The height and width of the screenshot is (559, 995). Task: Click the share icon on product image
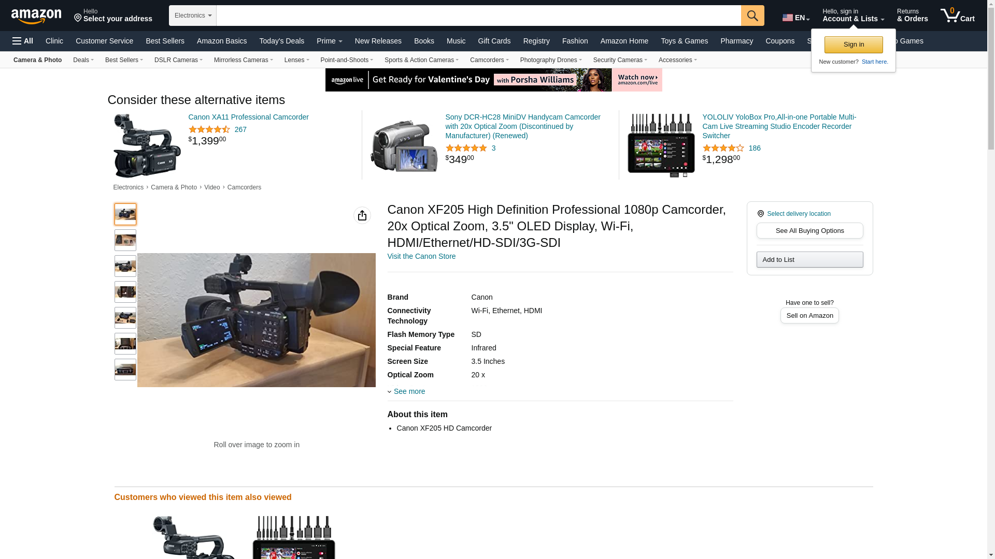coord(362,215)
